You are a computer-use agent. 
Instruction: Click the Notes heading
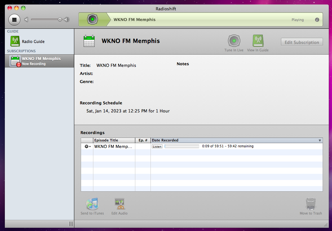(183, 64)
